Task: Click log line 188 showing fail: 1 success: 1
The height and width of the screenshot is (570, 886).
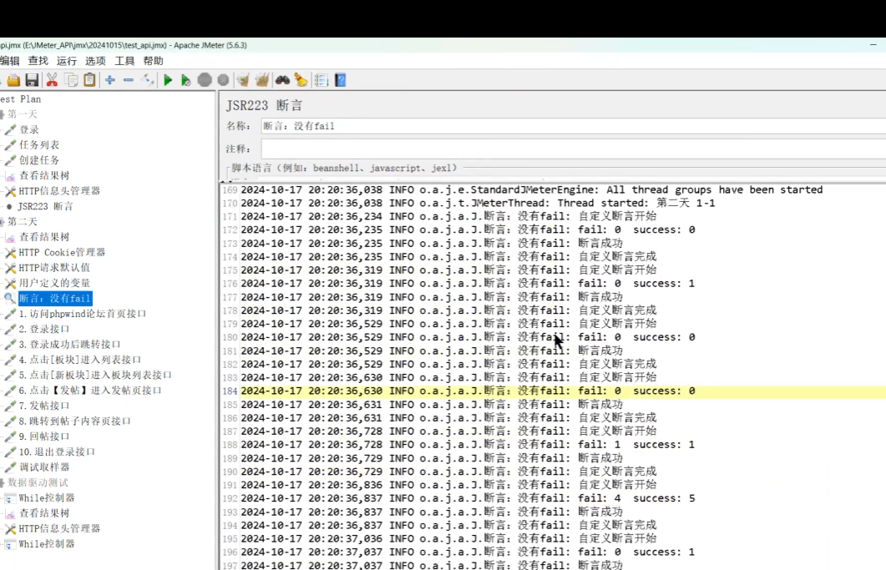Action: click(x=468, y=445)
